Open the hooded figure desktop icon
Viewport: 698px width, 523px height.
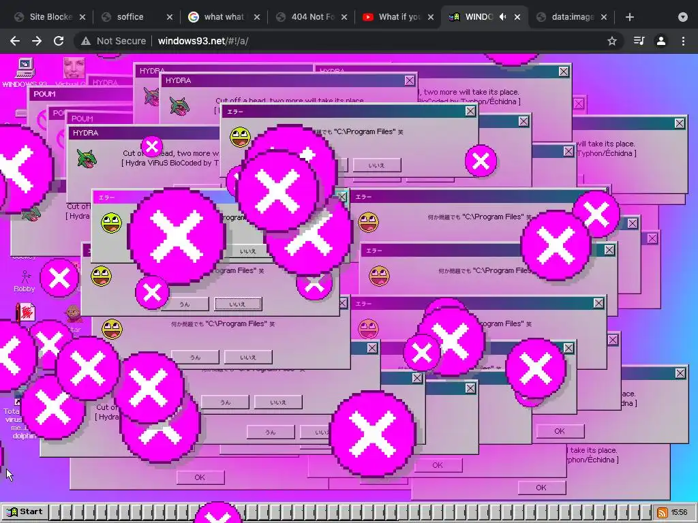click(x=74, y=315)
